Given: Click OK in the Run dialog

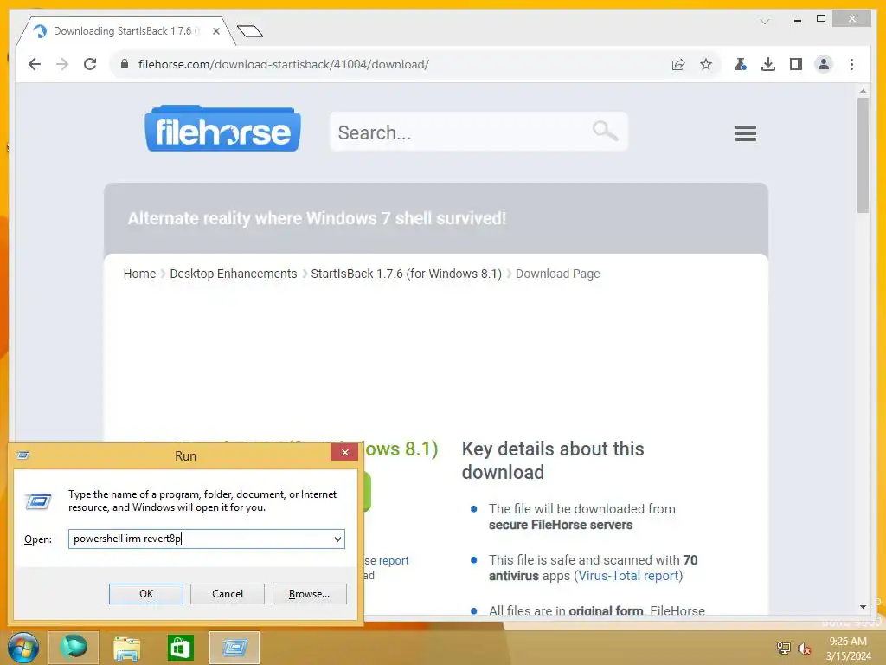Looking at the screenshot, I should pyautogui.click(x=145, y=594).
